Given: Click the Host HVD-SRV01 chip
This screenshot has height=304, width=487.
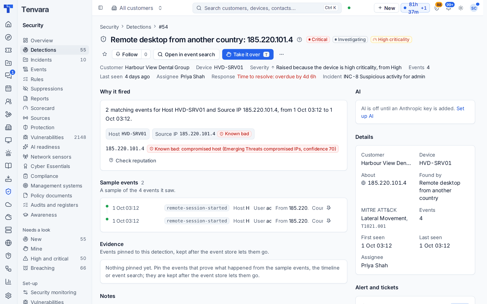Looking at the screenshot, I should click(128, 134).
